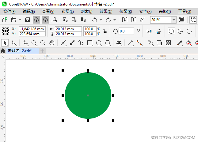Click the object origin reference grid

pos(6,31)
